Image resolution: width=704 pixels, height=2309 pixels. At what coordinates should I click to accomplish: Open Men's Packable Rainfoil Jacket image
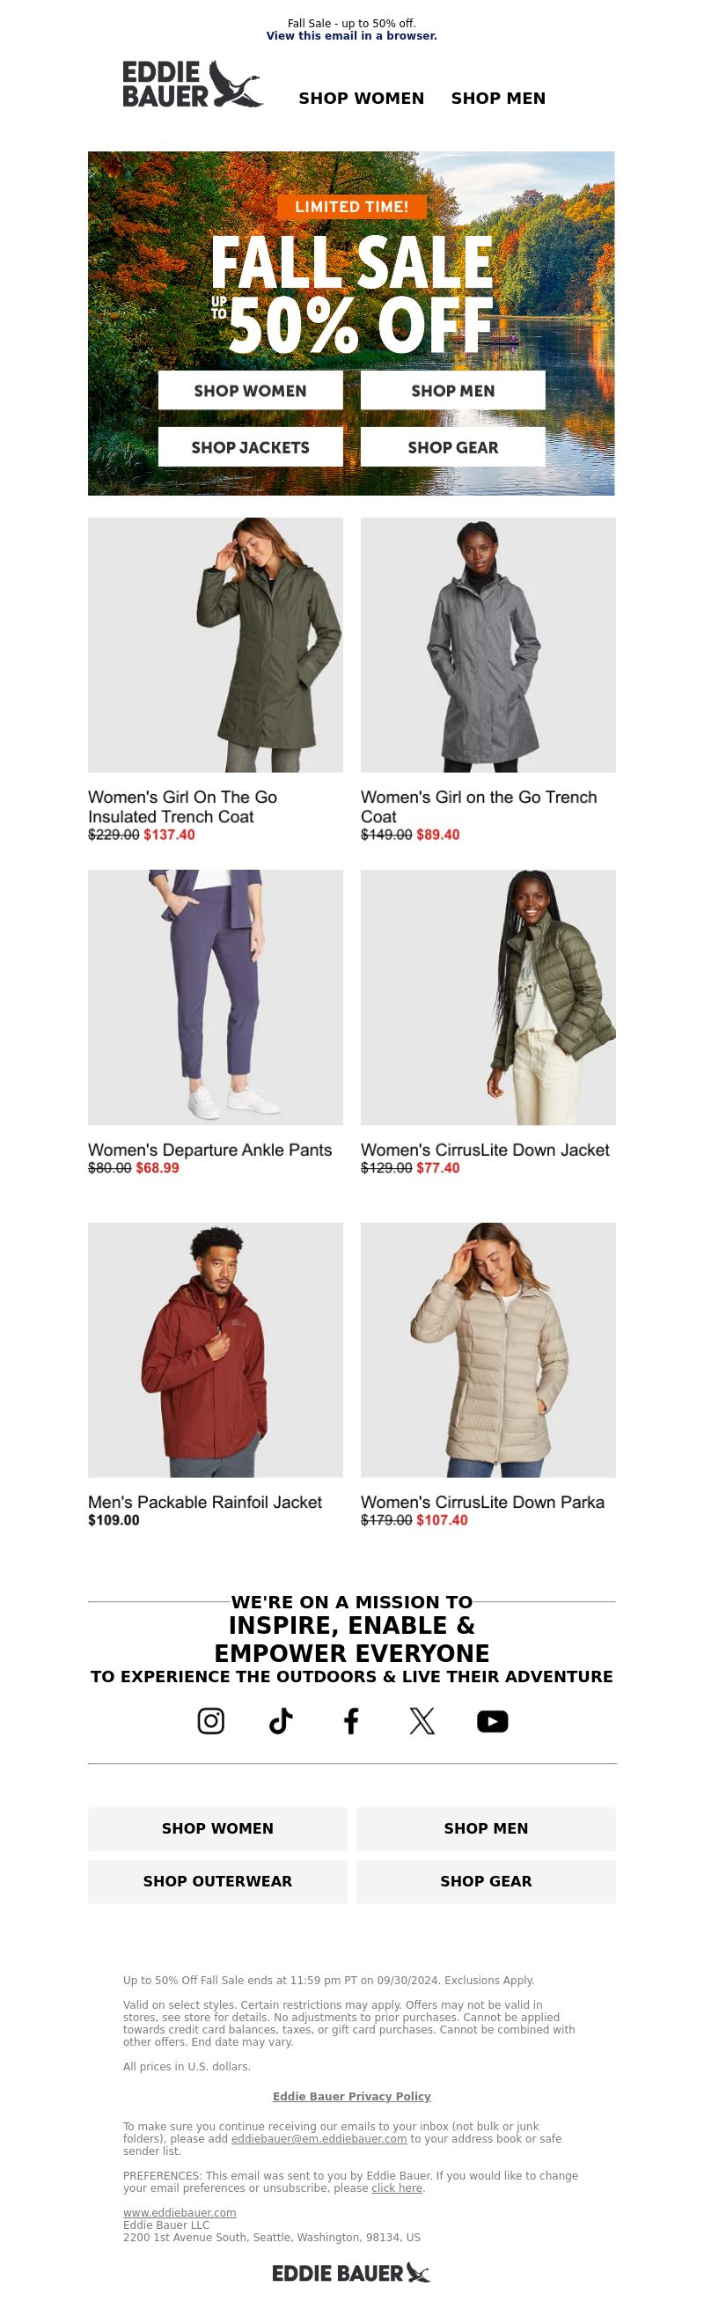[x=215, y=1349]
